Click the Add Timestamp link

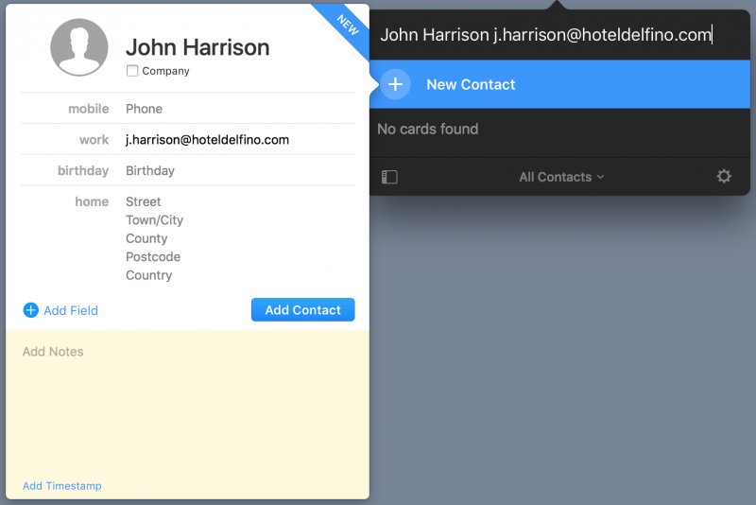tap(62, 486)
